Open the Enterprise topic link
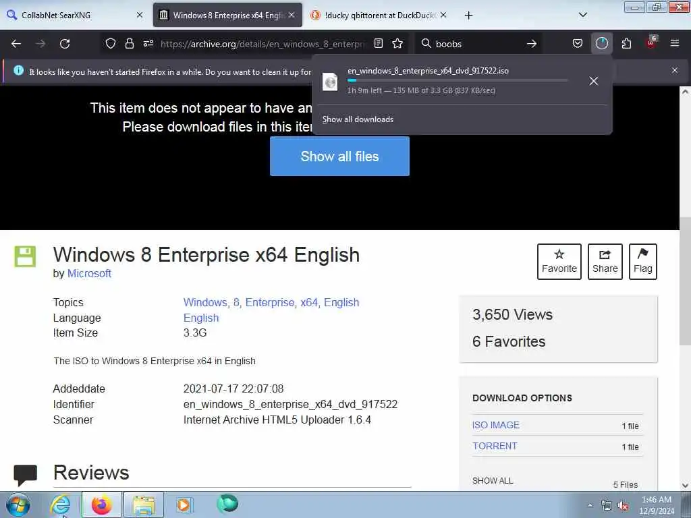 (x=269, y=303)
